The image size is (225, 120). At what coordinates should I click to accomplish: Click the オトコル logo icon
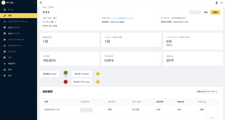pos(3,3)
